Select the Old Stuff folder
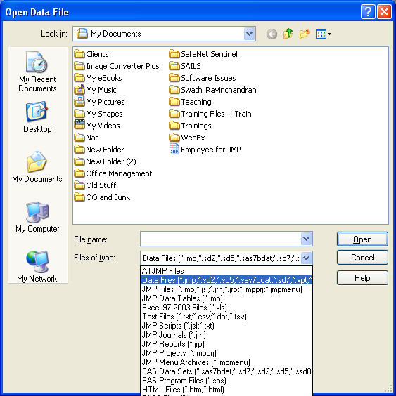396x396 pixels. pyautogui.click(x=95, y=185)
